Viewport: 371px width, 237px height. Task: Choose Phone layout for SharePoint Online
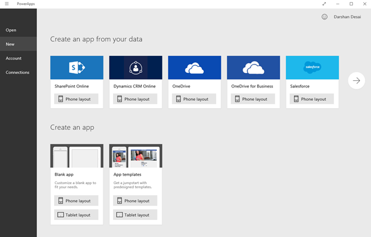click(76, 99)
